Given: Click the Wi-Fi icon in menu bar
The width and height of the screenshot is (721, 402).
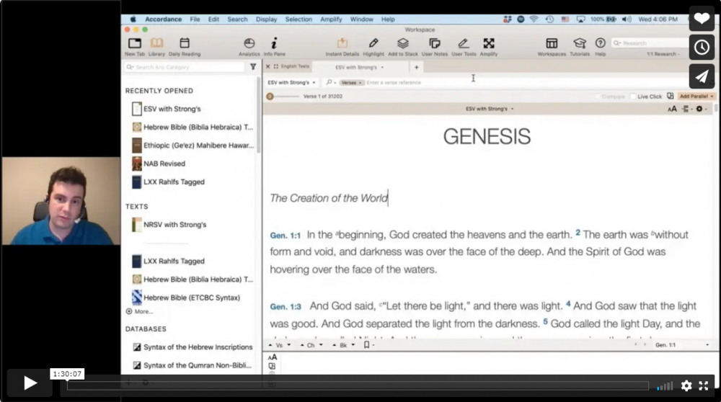Looking at the screenshot, I should coord(534,19).
